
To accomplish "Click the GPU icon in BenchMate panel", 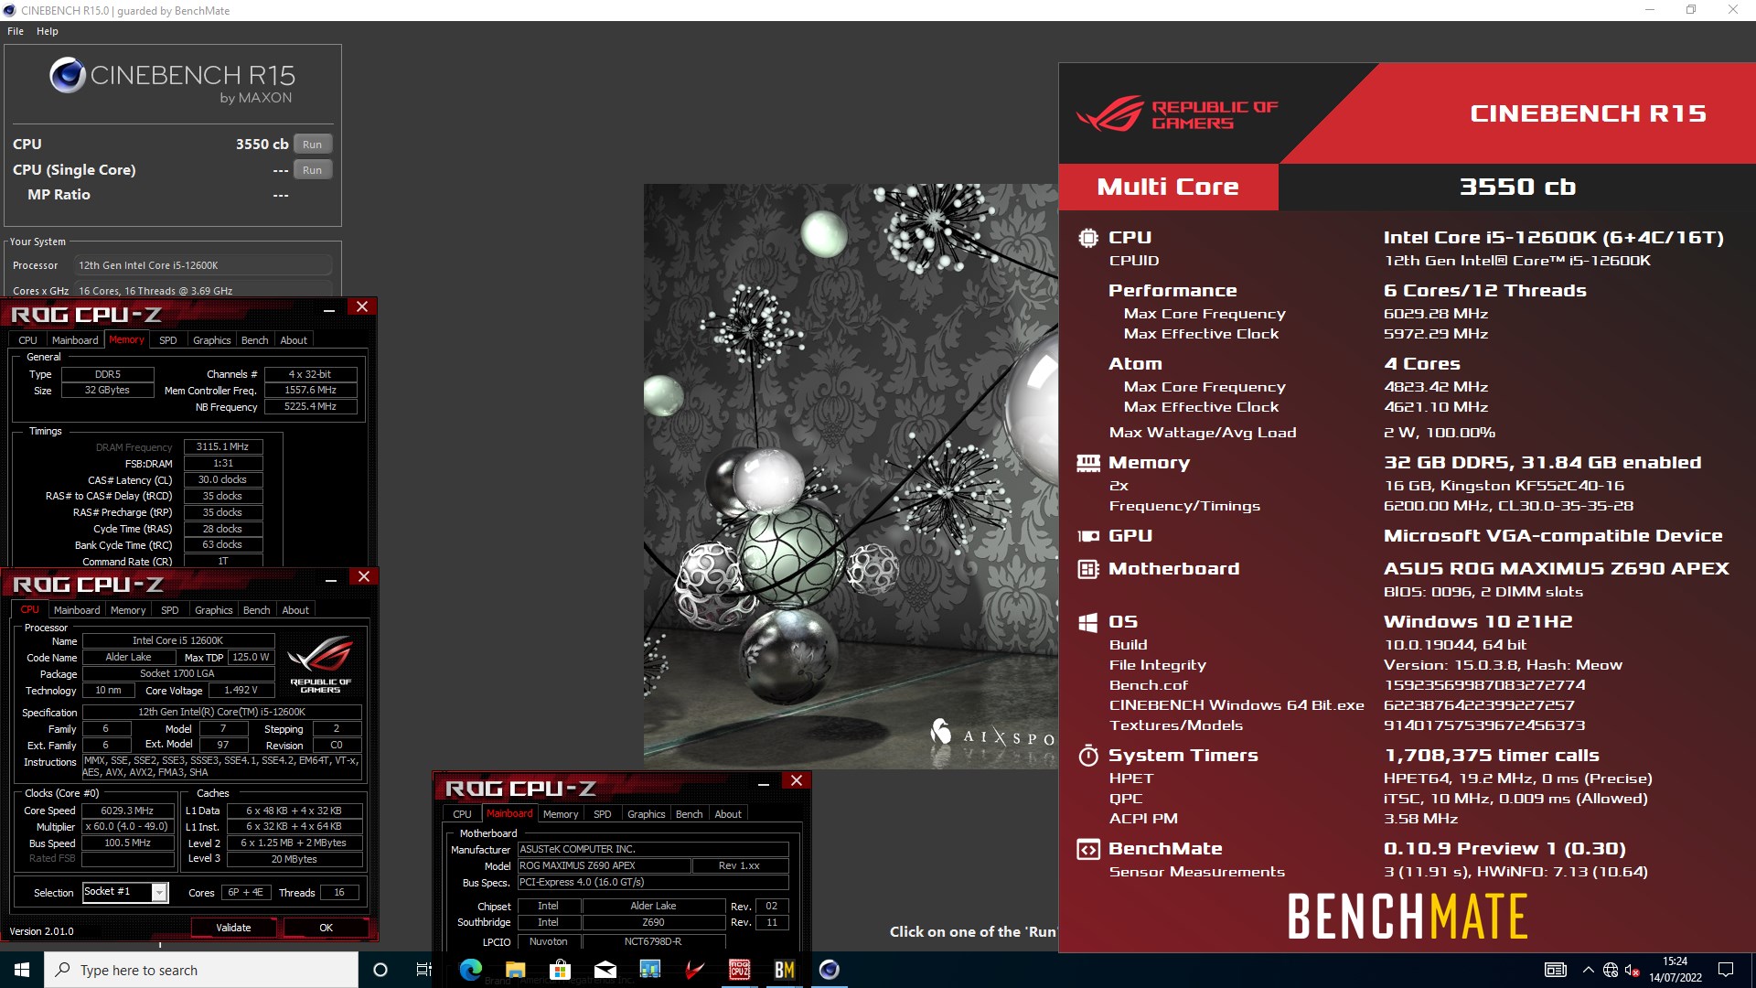I will click(x=1087, y=536).
